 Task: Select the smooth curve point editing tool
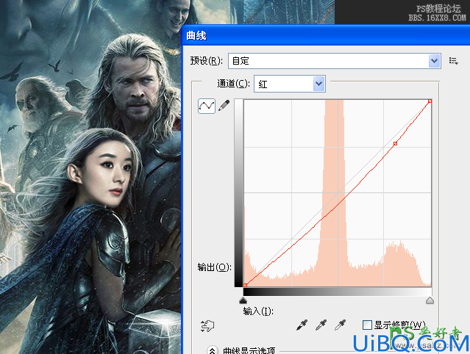pos(207,106)
